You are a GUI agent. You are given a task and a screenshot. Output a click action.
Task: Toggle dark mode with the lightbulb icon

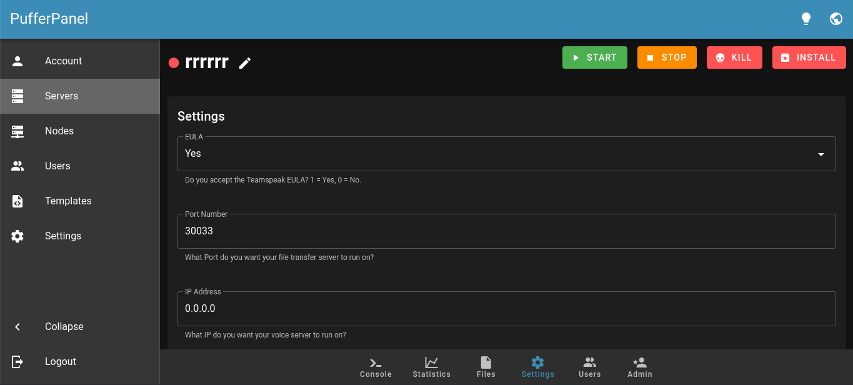point(806,18)
